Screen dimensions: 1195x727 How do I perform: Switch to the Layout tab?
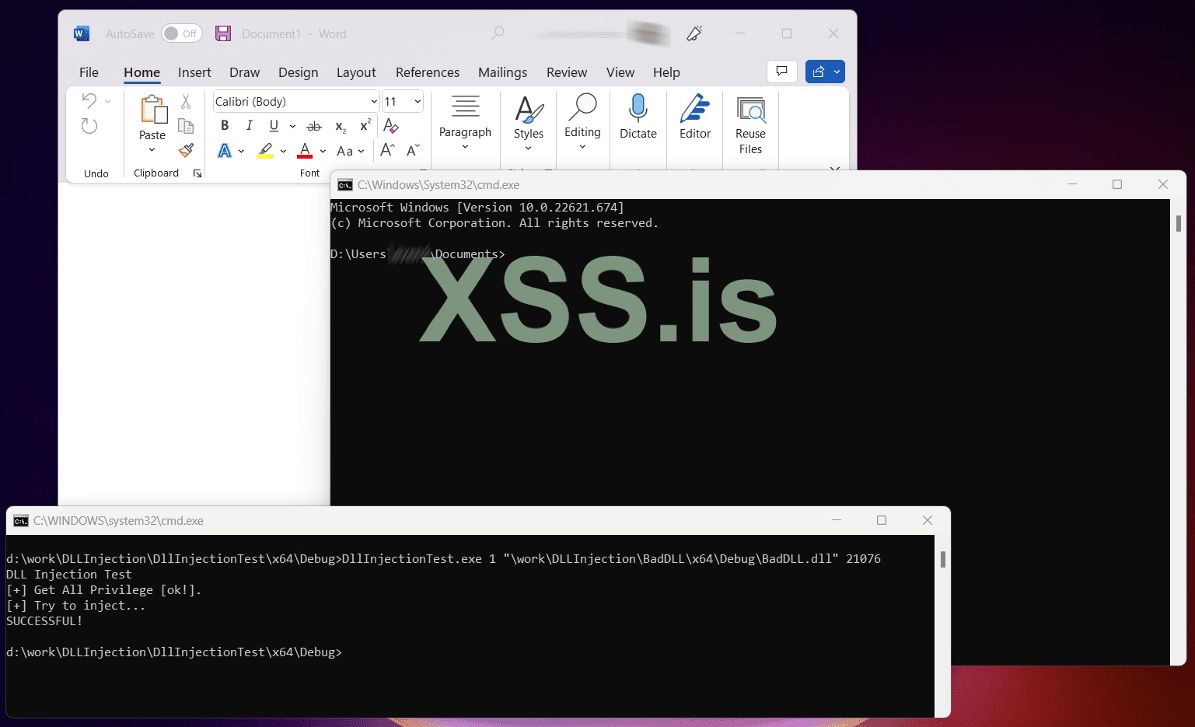point(356,72)
